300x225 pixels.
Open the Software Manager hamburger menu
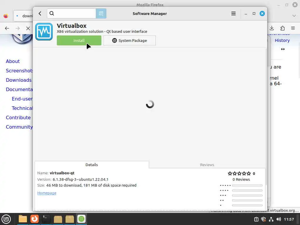pos(233,13)
